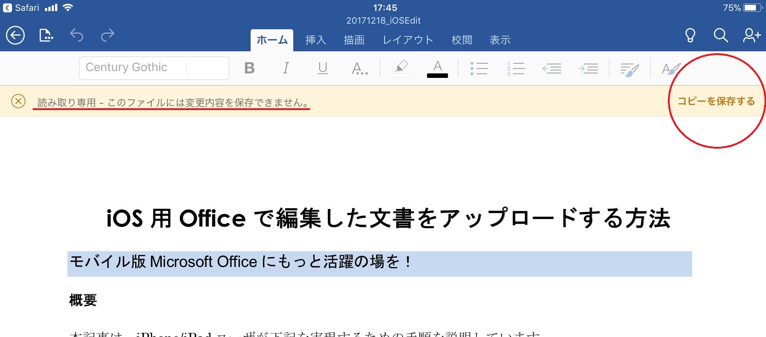766x337 pixels.
Task: Pick the black font color button
Action: [x=438, y=69]
